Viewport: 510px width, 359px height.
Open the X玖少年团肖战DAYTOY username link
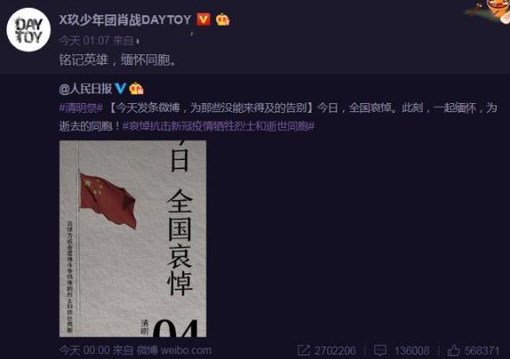125,20
